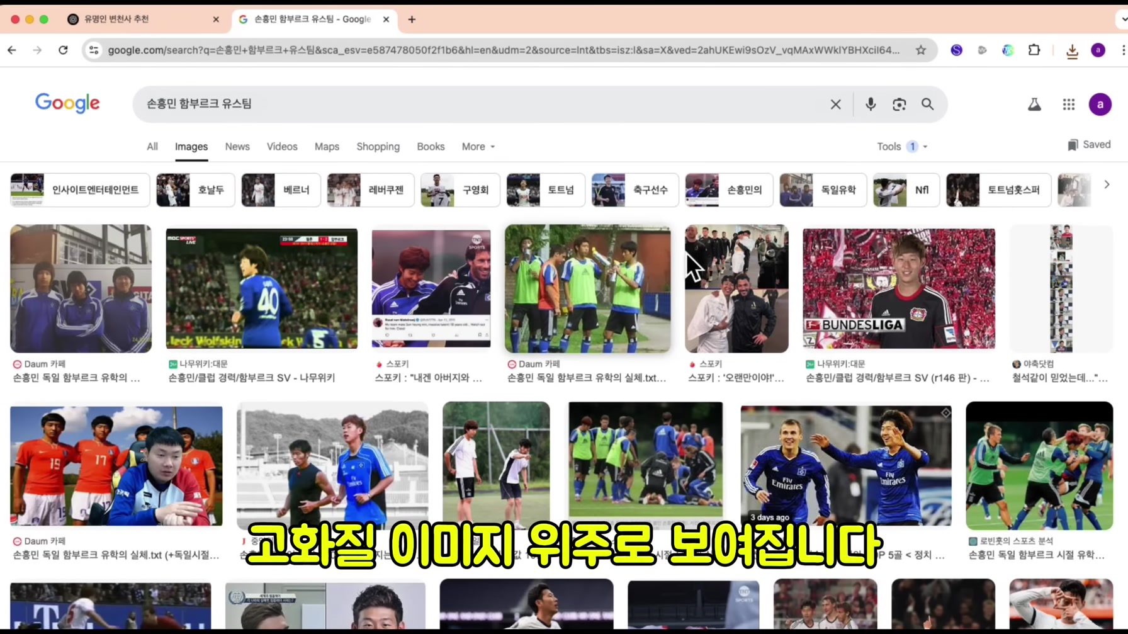Viewport: 1128px width, 634px height.
Task: Open search by image lens icon
Action: (899, 105)
